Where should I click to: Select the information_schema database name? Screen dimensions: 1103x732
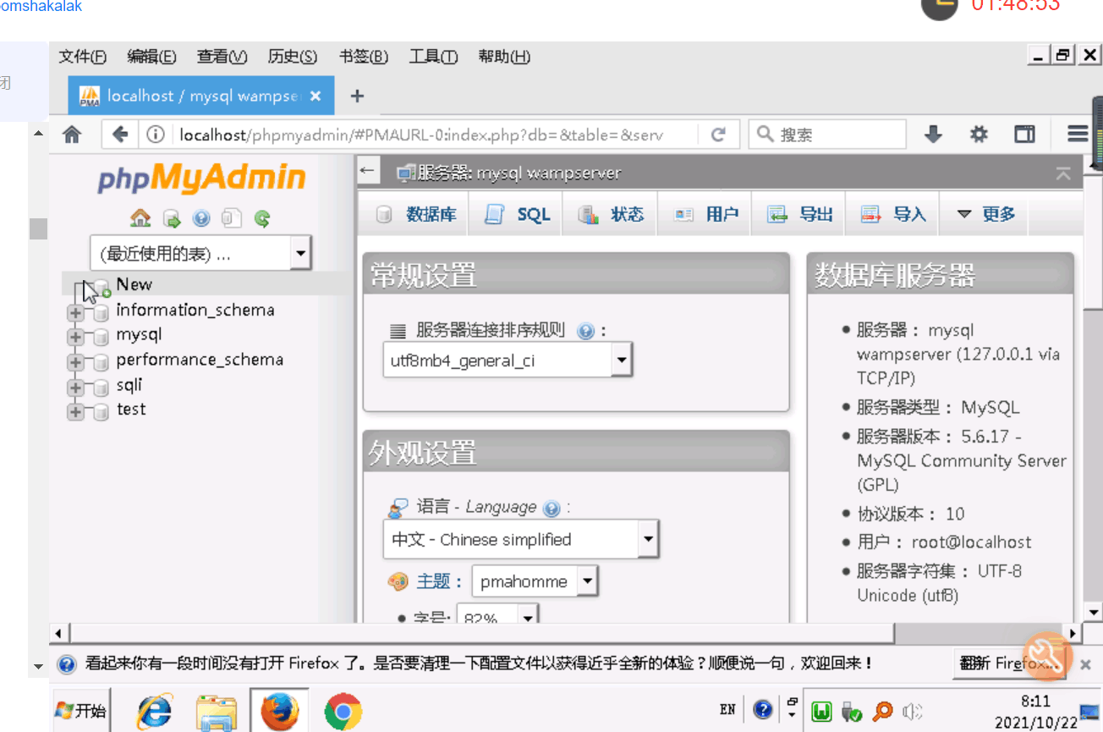[x=195, y=310]
